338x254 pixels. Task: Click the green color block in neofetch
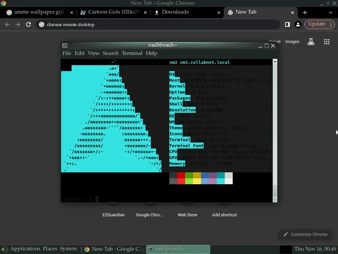(189, 178)
